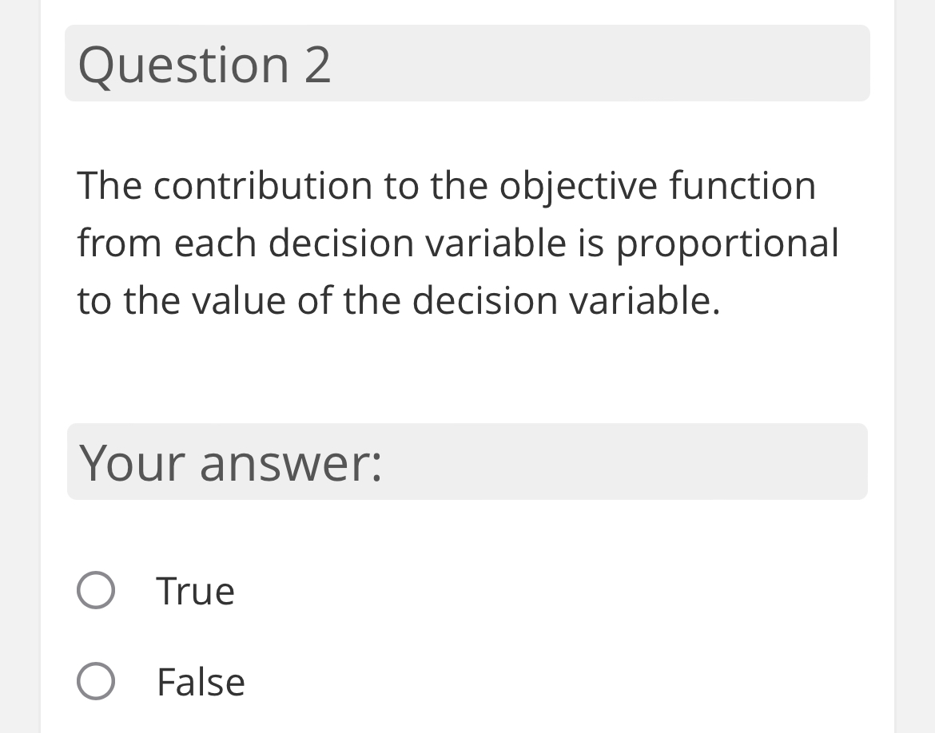The height and width of the screenshot is (733, 935).
Task: Click the True option label text
Action: tap(196, 591)
